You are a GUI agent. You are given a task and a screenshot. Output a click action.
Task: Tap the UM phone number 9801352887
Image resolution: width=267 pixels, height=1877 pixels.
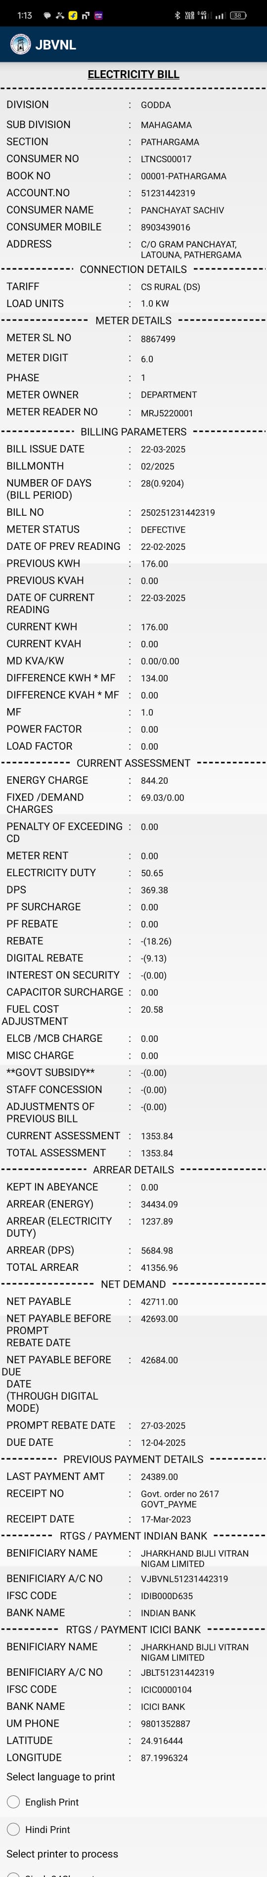(x=166, y=1723)
